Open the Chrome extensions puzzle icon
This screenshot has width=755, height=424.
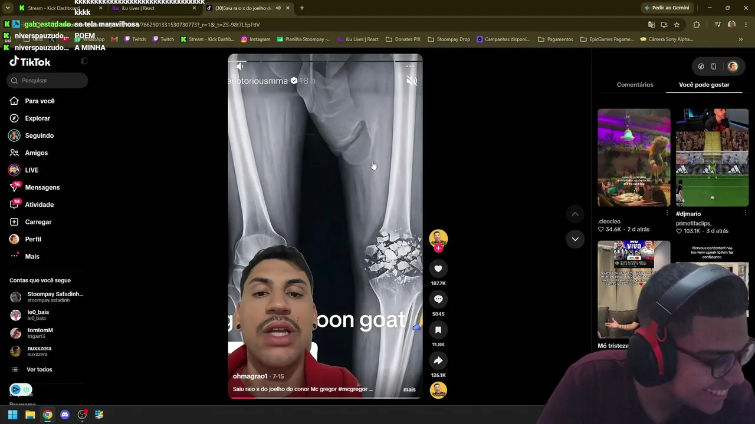[697, 25]
